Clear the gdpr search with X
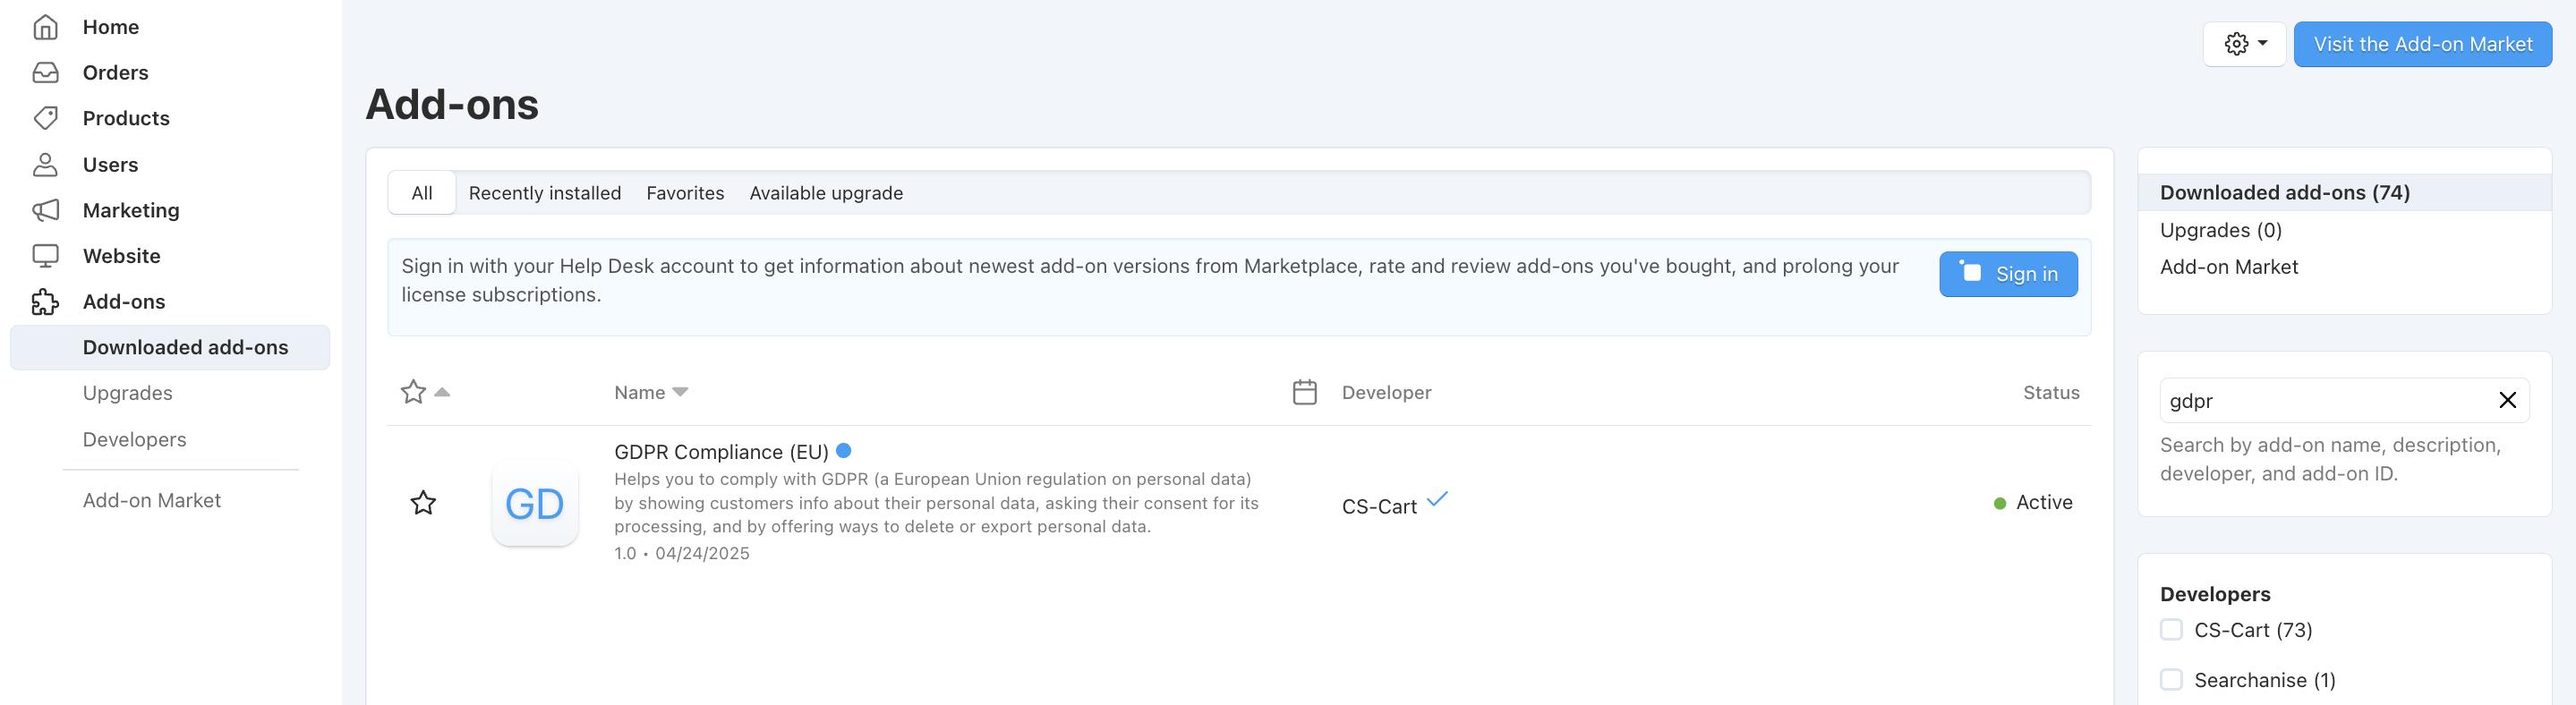The image size is (2576, 705). pos(2507,400)
